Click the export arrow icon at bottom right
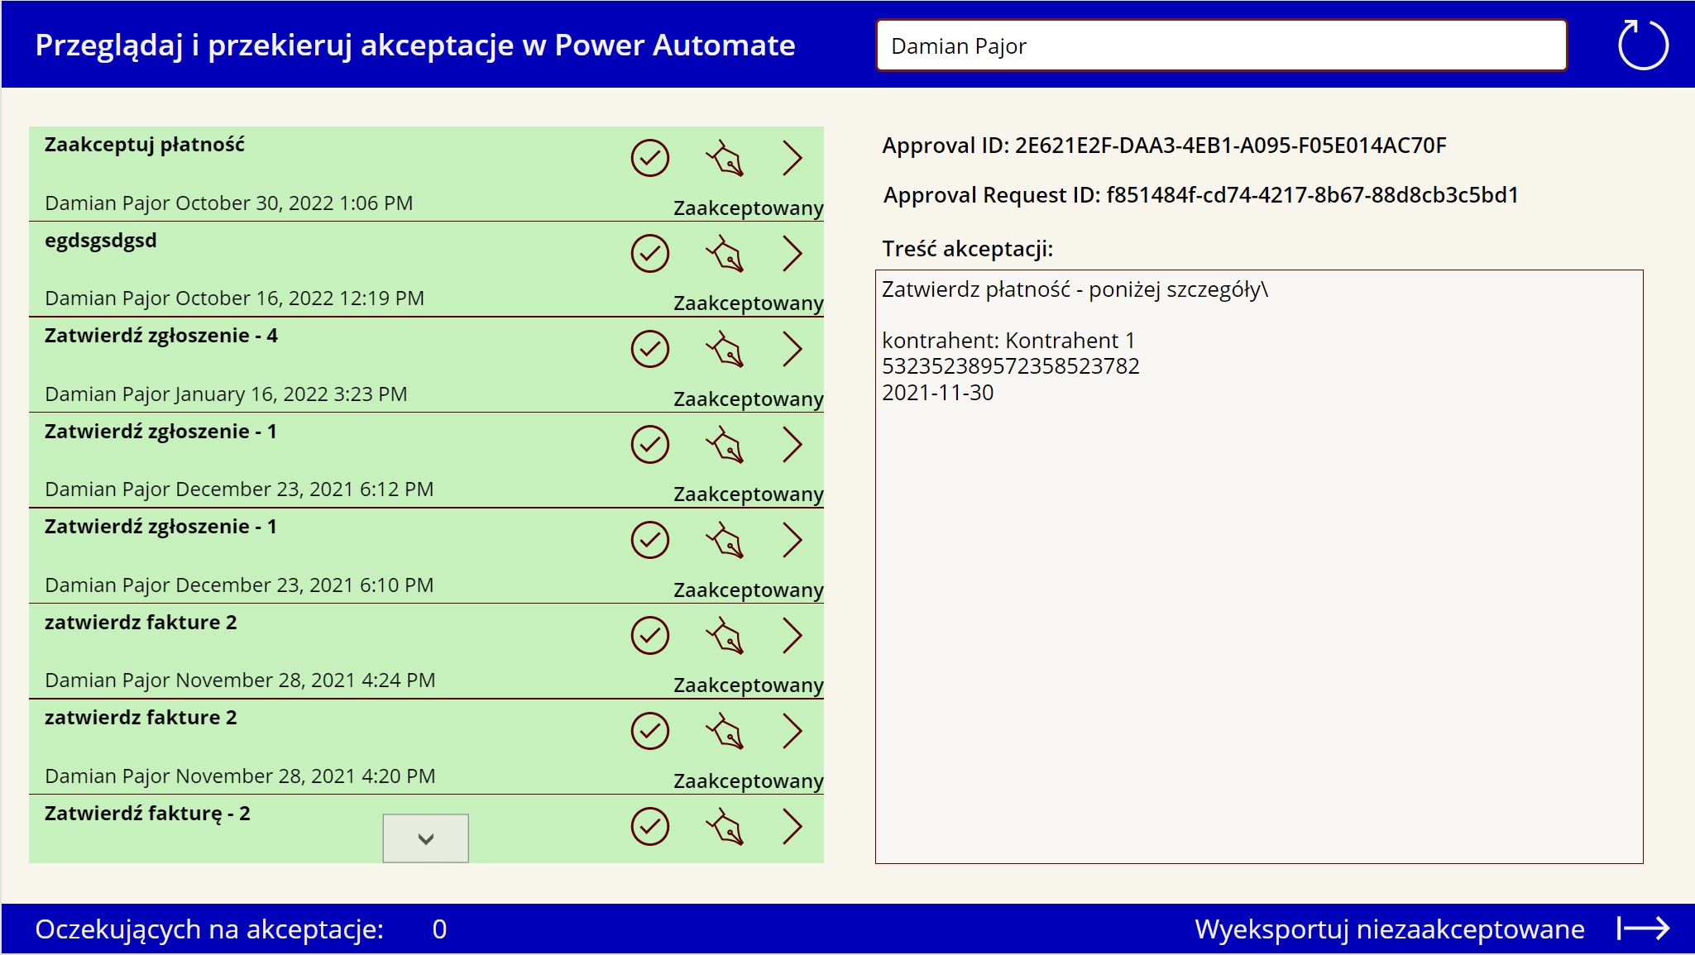The height and width of the screenshot is (955, 1695). (1643, 929)
